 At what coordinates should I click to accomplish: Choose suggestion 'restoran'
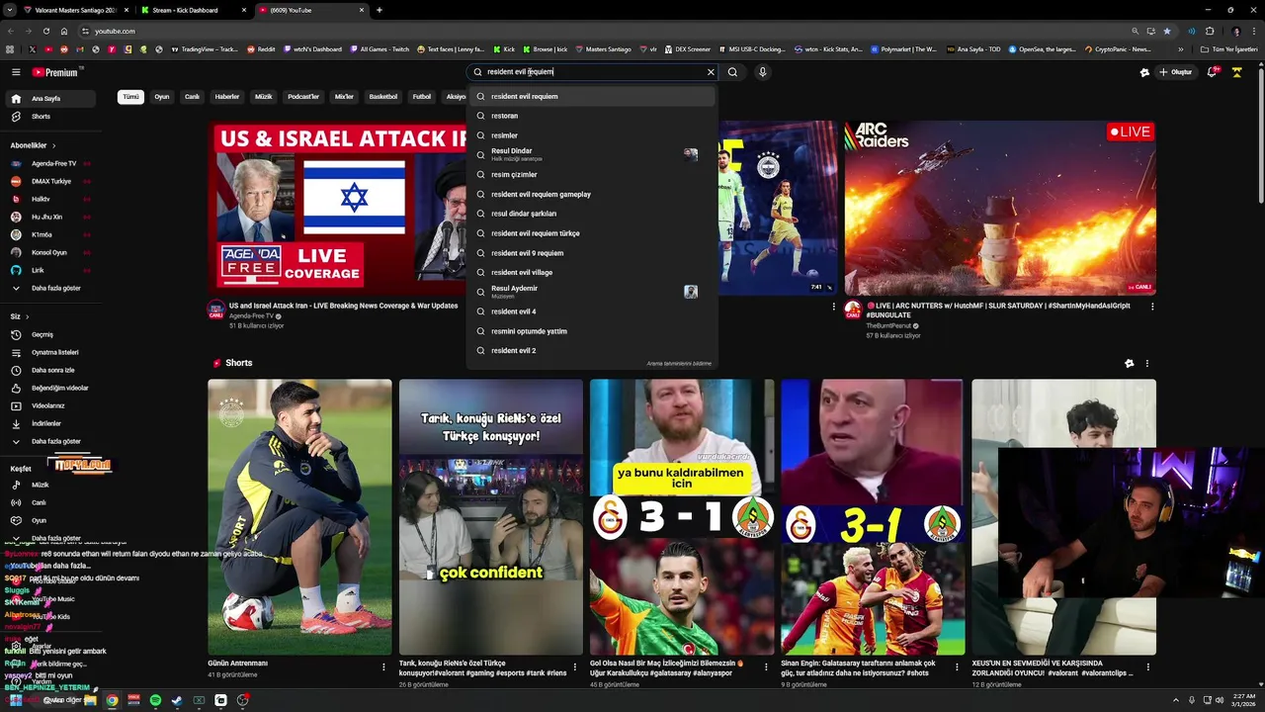click(592, 116)
